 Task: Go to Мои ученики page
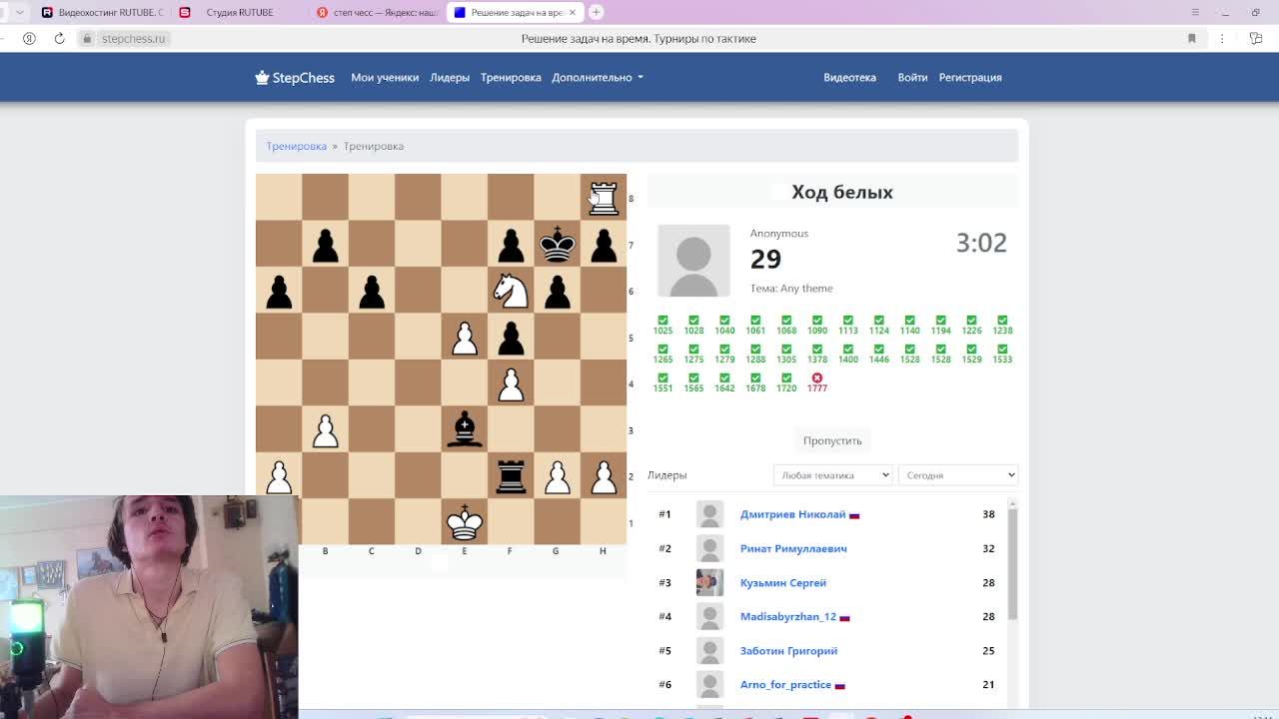pyautogui.click(x=385, y=77)
